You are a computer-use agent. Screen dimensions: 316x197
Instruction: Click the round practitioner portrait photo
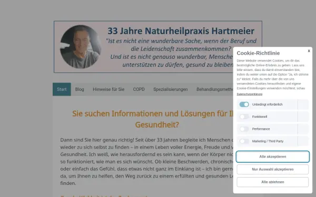coord(81,47)
